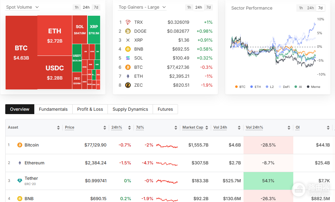
Task: Select 7d range for Sector Performance
Action: (320, 8)
